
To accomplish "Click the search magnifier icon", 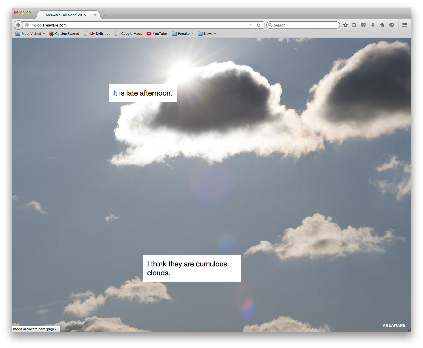I will click(x=270, y=25).
